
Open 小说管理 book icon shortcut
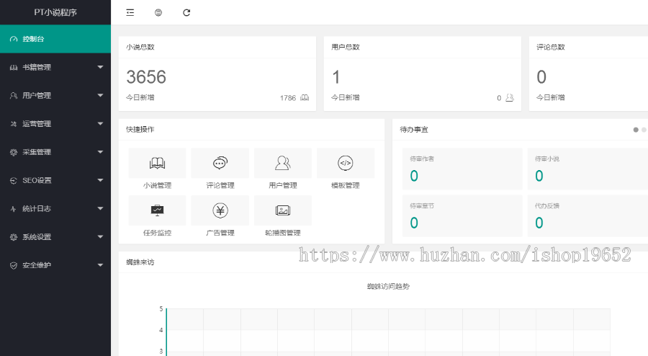pos(157,164)
